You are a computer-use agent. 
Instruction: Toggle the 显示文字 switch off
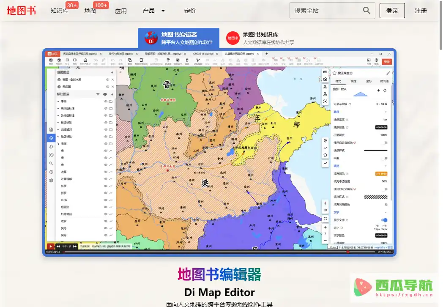(x=384, y=220)
